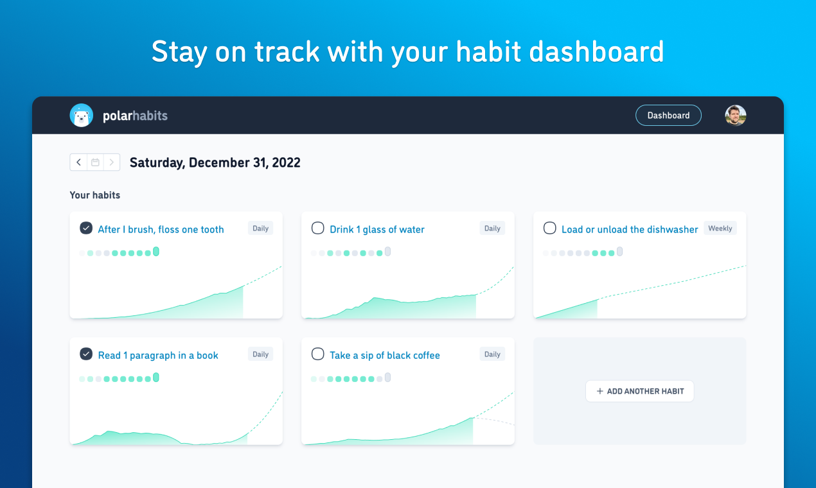Uncheck Read 1 paragraph in a book

[85, 354]
